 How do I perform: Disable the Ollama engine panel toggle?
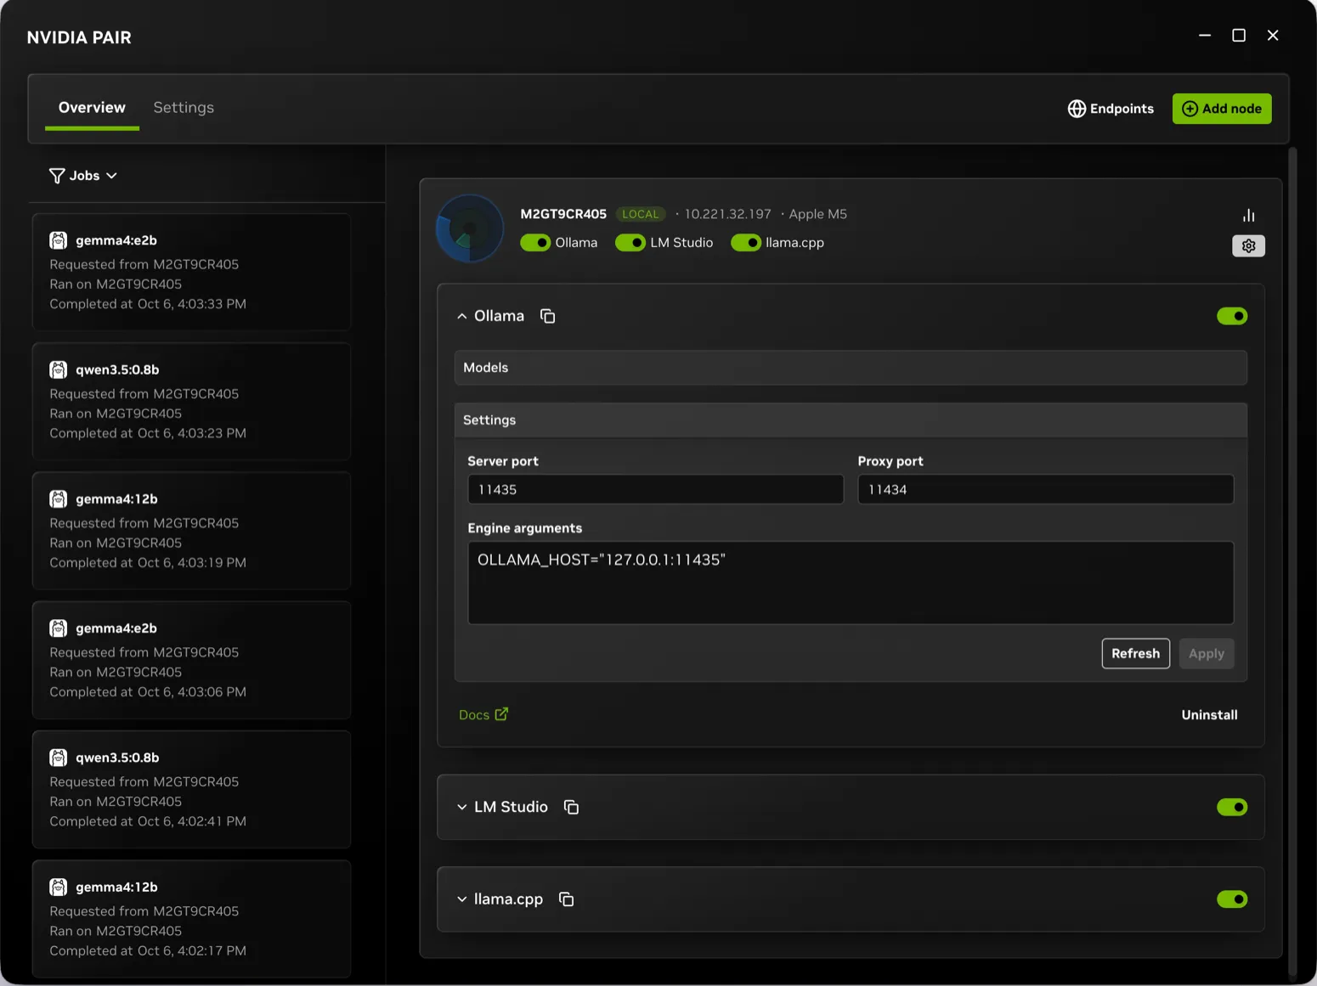pyautogui.click(x=1232, y=316)
